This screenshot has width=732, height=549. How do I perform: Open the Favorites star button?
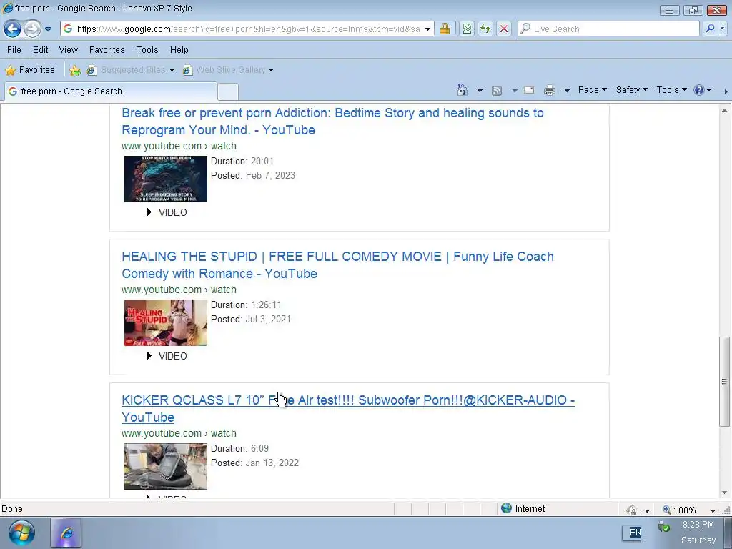click(30, 70)
